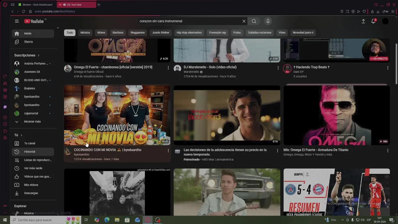
Task: Open the account avatar menu
Action: point(385,21)
